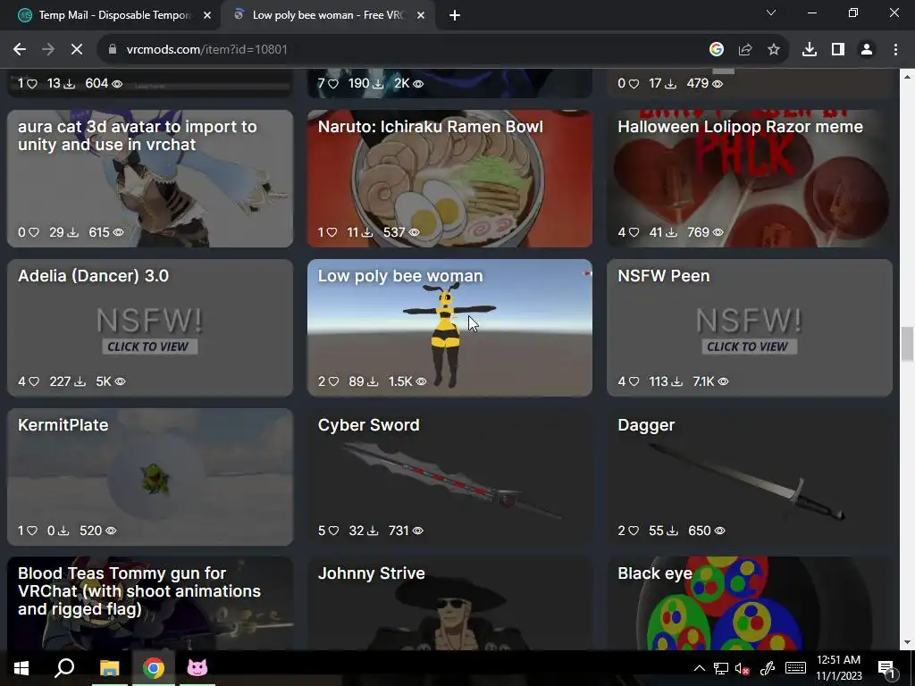
Task: Open the Johnny Strive item
Action: (x=449, y=604)
